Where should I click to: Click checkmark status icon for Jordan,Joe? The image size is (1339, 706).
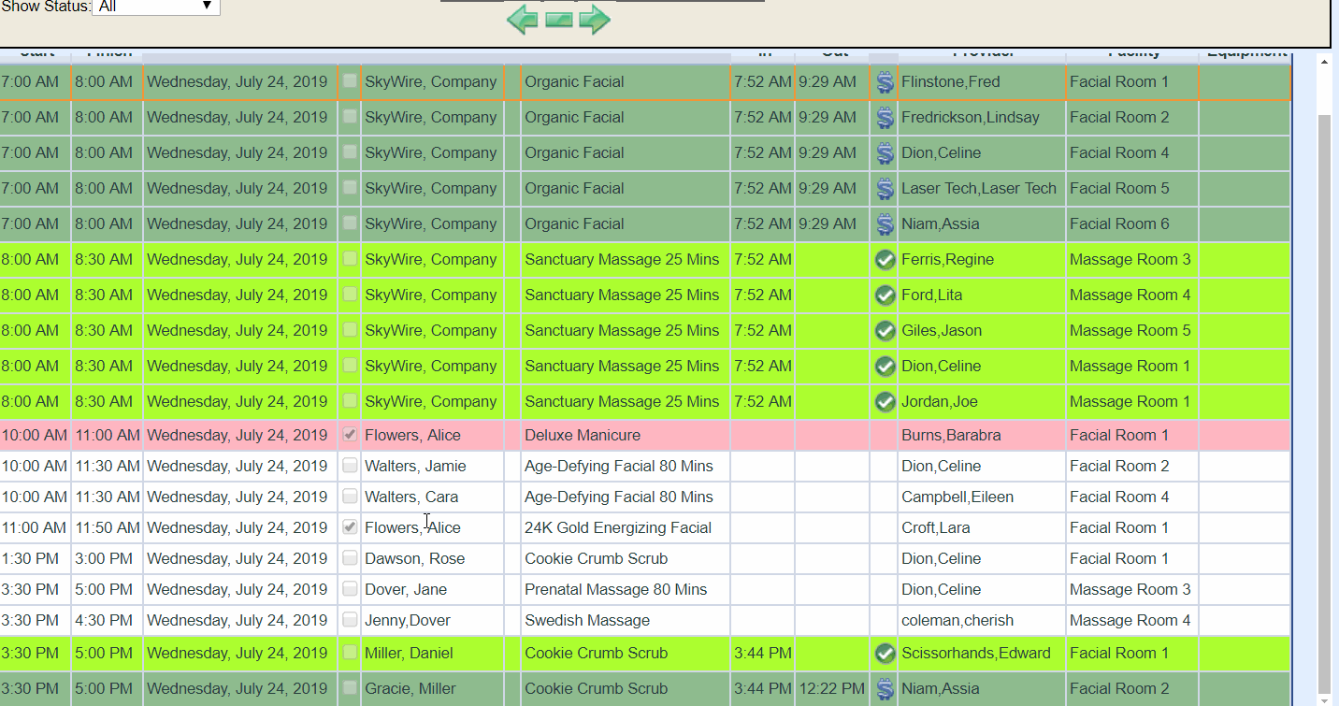click(885, 402)
